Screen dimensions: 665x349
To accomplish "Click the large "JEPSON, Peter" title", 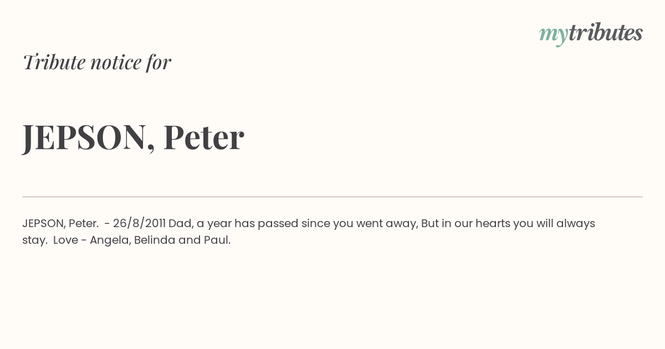I will 133,137.
